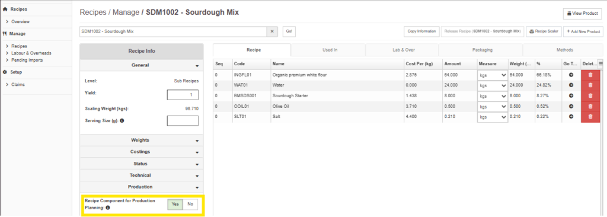The width and height of the screenshot is (607, 217).
Task: Open Salt ingredient via Go To arrow
Action: (571, 116)
